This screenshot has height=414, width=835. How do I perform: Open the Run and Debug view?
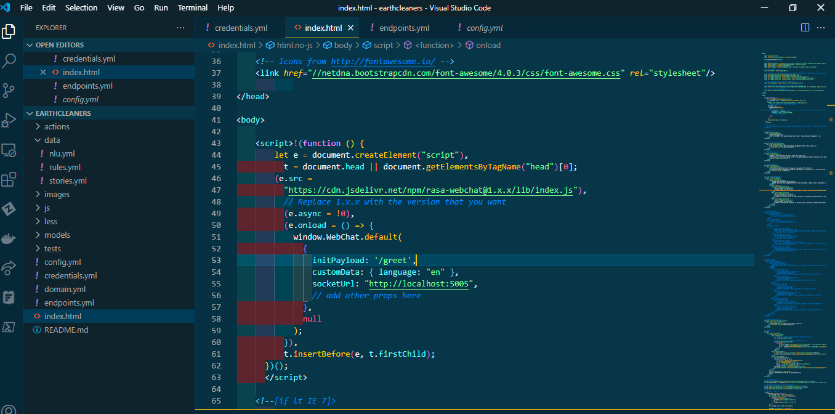pos(9,120)
